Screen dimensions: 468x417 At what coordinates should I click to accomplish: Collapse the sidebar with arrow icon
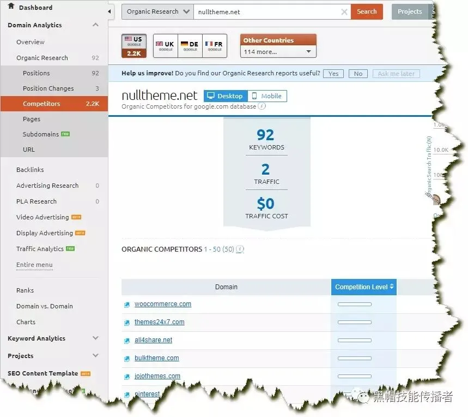pyautogui.click(x=110, y=11)
